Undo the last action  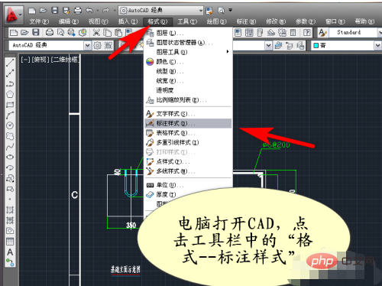tap(89, 11)
